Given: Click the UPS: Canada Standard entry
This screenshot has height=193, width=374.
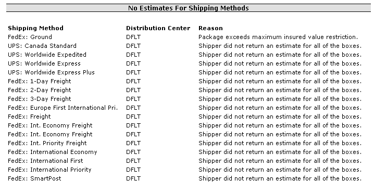Looking at the screenshot, I should [42, 46].
